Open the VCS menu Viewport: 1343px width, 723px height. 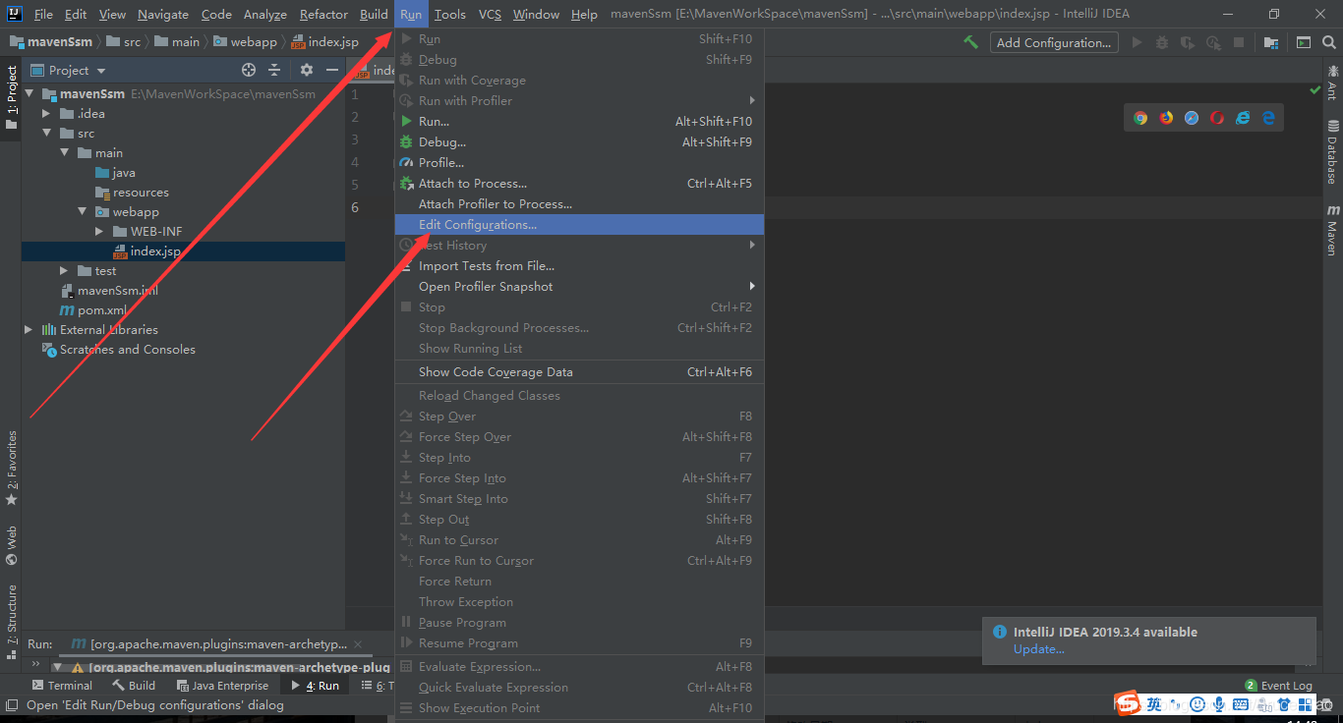[490, 14]
